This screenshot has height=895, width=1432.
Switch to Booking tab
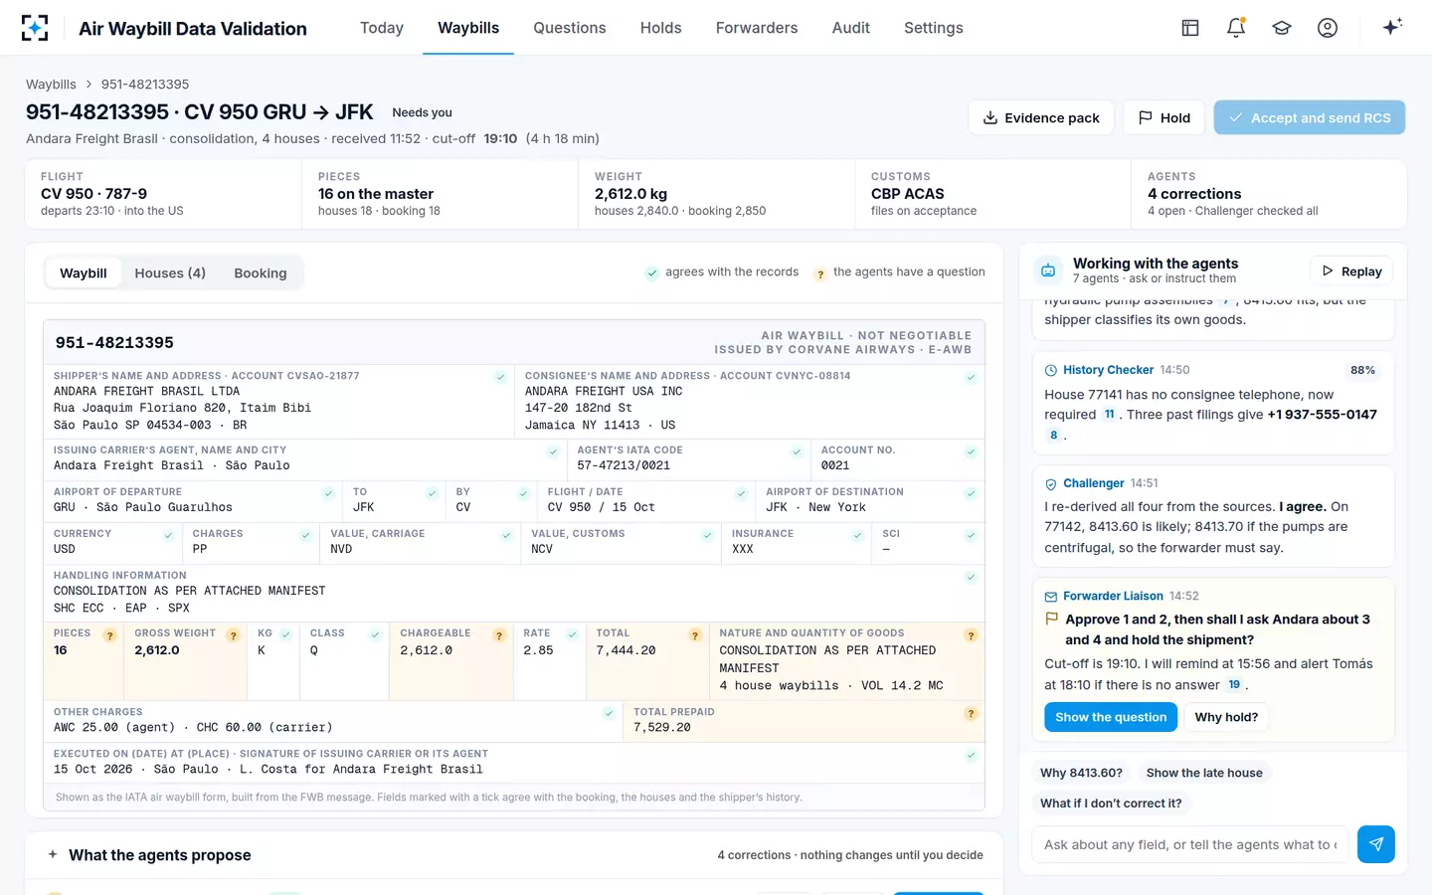(261, 272)
